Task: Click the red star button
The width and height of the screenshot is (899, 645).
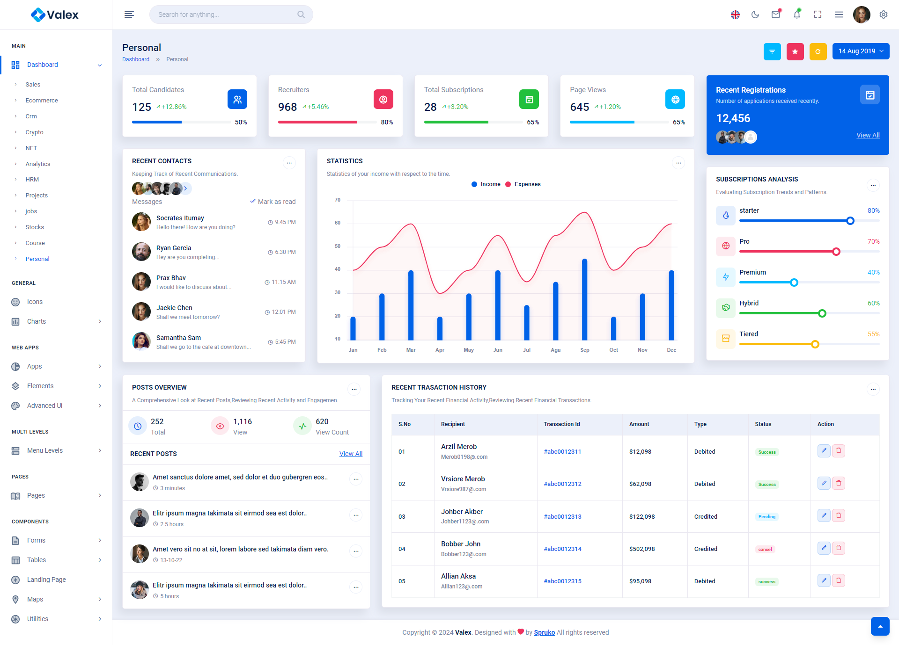Action: coord(795,51)
